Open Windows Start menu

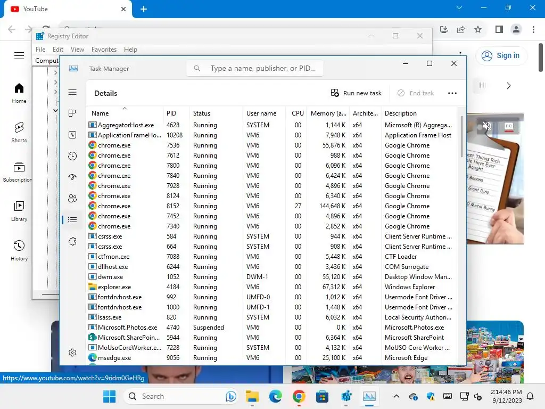pos(109,396)
